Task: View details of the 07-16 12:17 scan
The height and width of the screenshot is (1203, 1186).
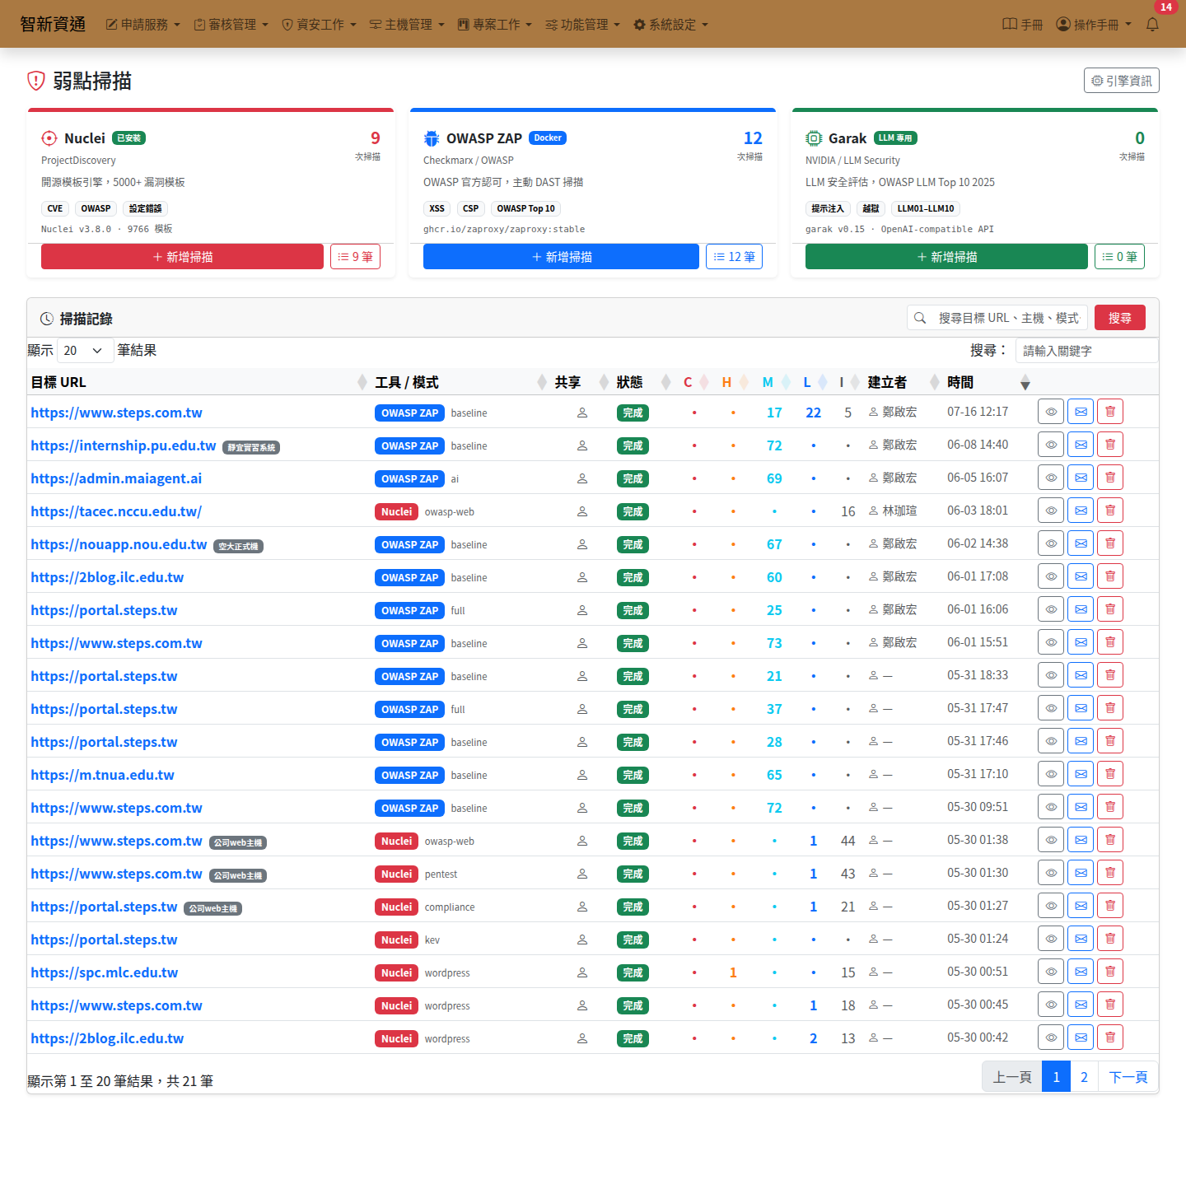Action: coord(1051,412)
